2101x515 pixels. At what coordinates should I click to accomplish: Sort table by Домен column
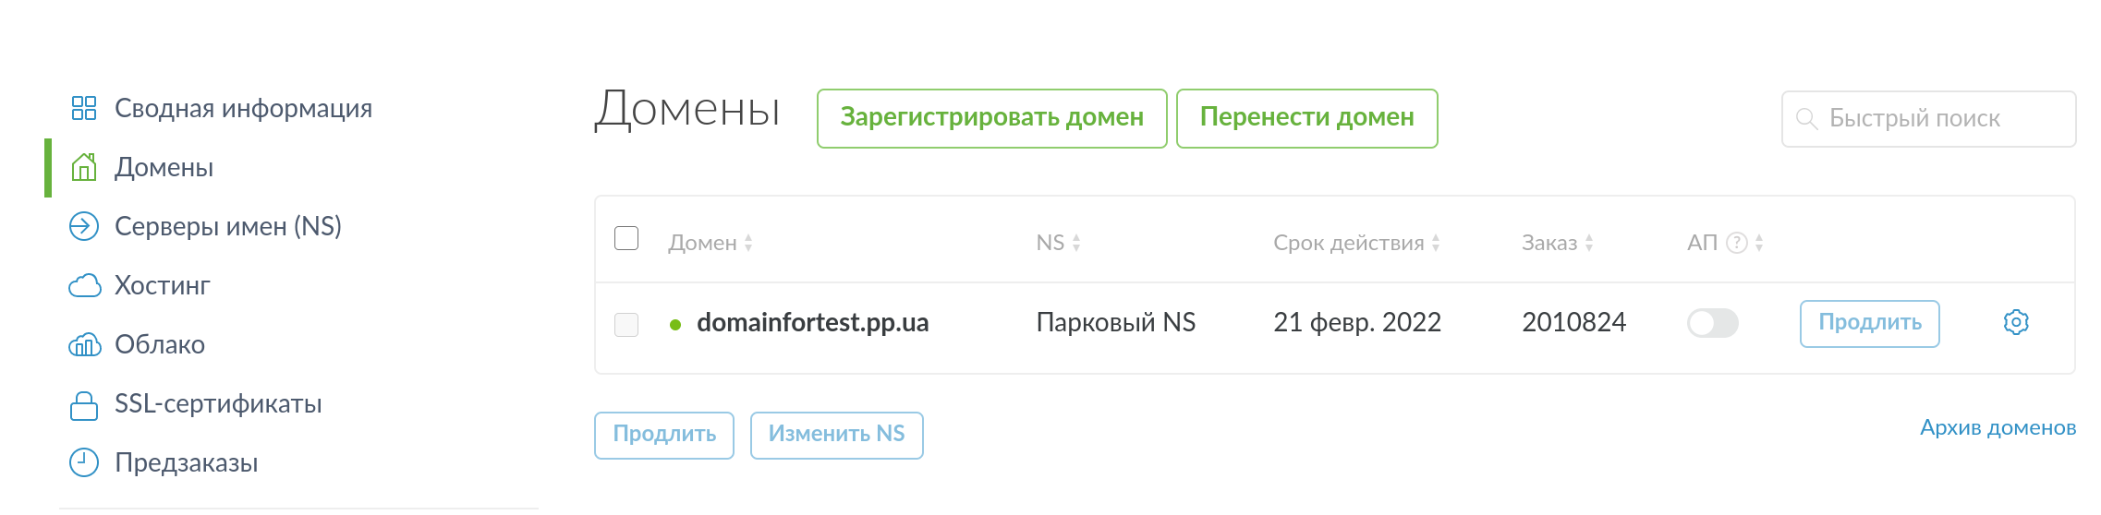pyautogui.click(x=748, y=243)
